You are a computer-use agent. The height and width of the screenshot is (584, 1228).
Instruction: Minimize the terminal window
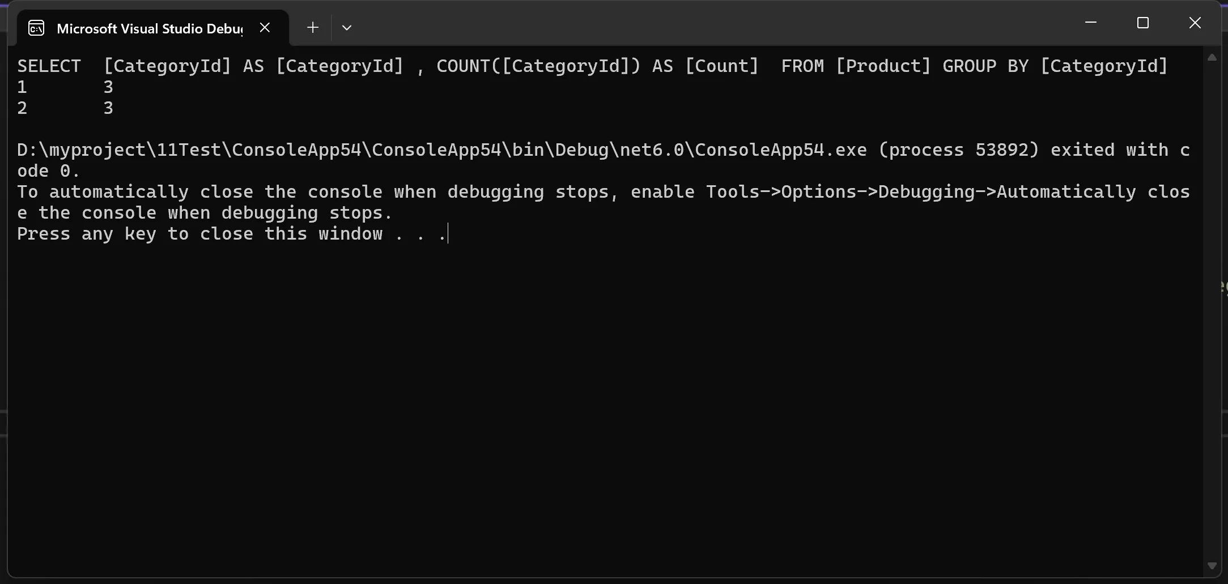click(x=1091, y=23)
